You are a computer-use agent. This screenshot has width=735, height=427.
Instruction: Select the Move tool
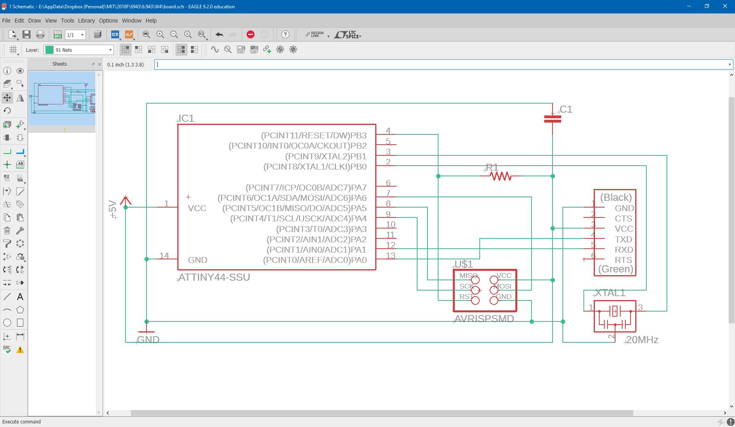7,98
